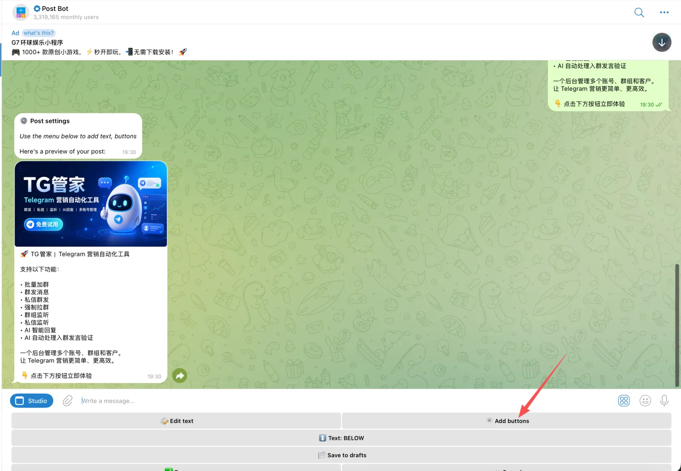Viewport: 681px width, 471px height.
Task: Click the 强制拉群 list item
Action: click(x=37, y=307)
